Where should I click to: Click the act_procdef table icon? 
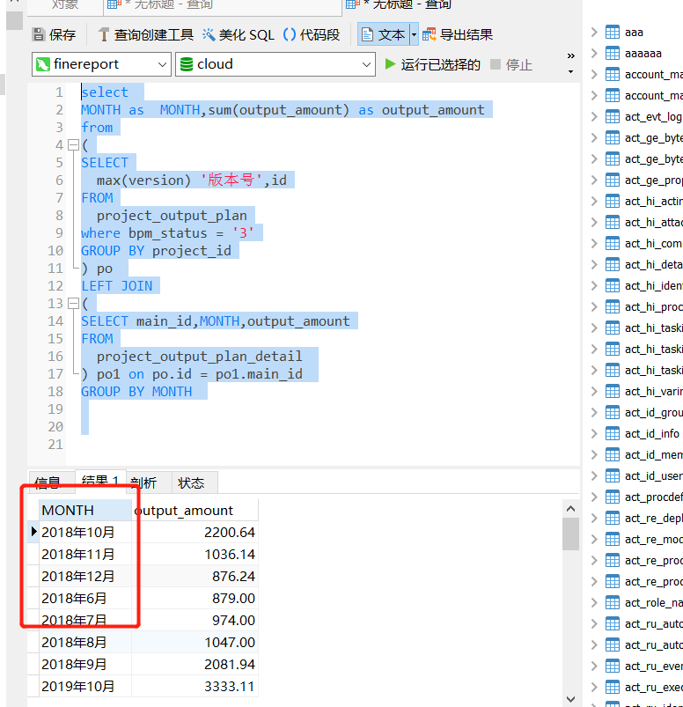point(613,497)
